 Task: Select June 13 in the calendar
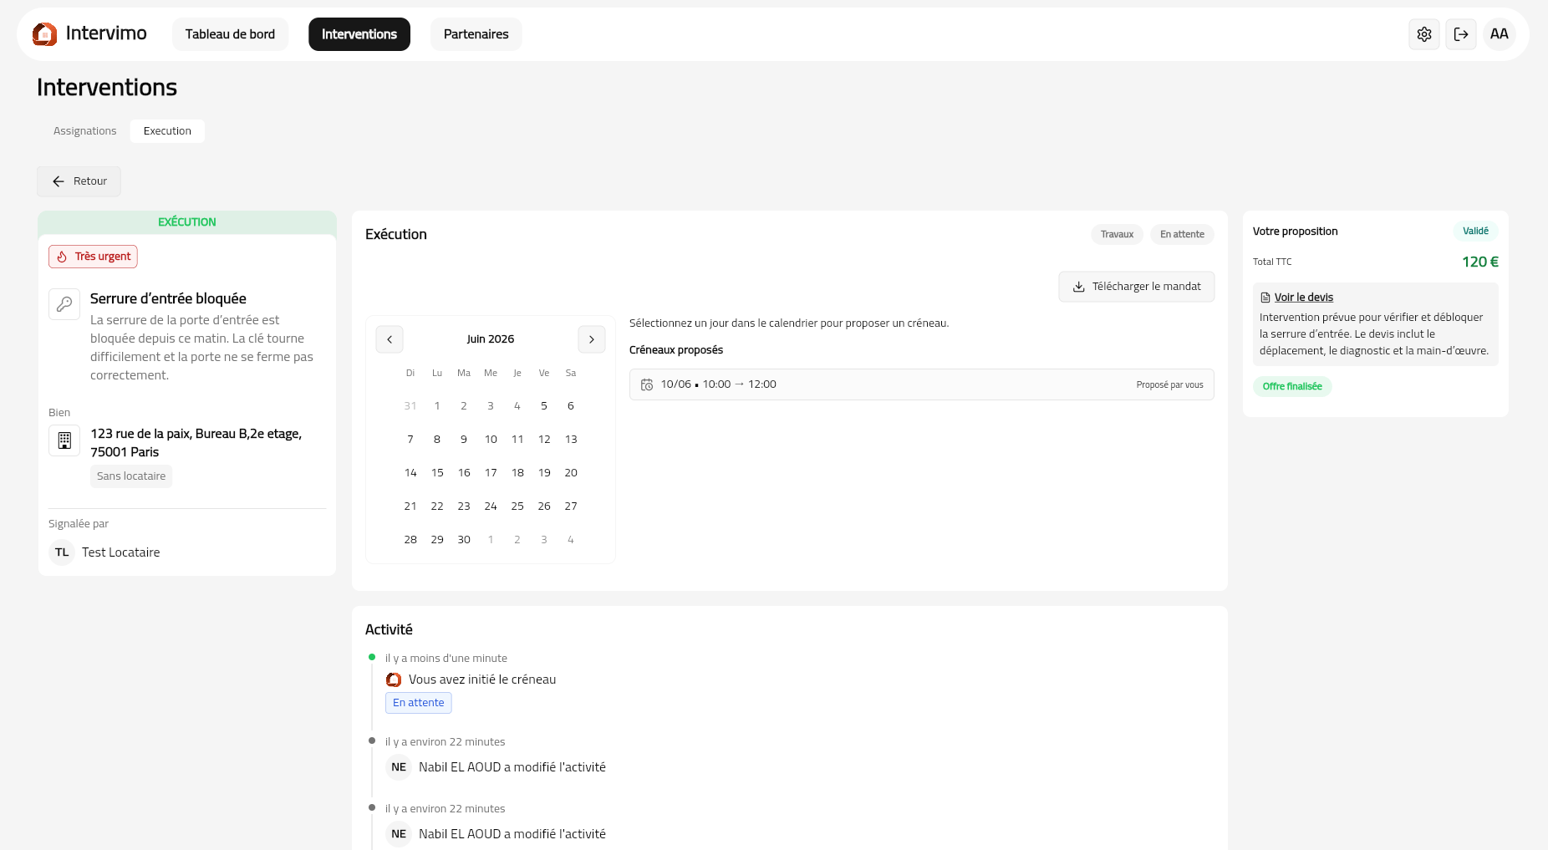(571, 440)
